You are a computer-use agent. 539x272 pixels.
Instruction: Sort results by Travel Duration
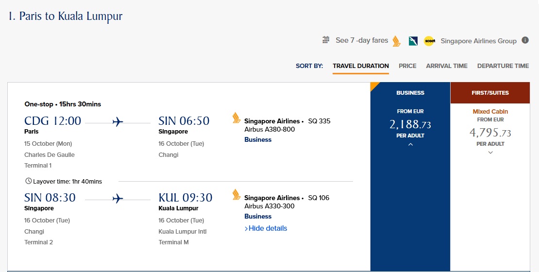click(361, 66)
